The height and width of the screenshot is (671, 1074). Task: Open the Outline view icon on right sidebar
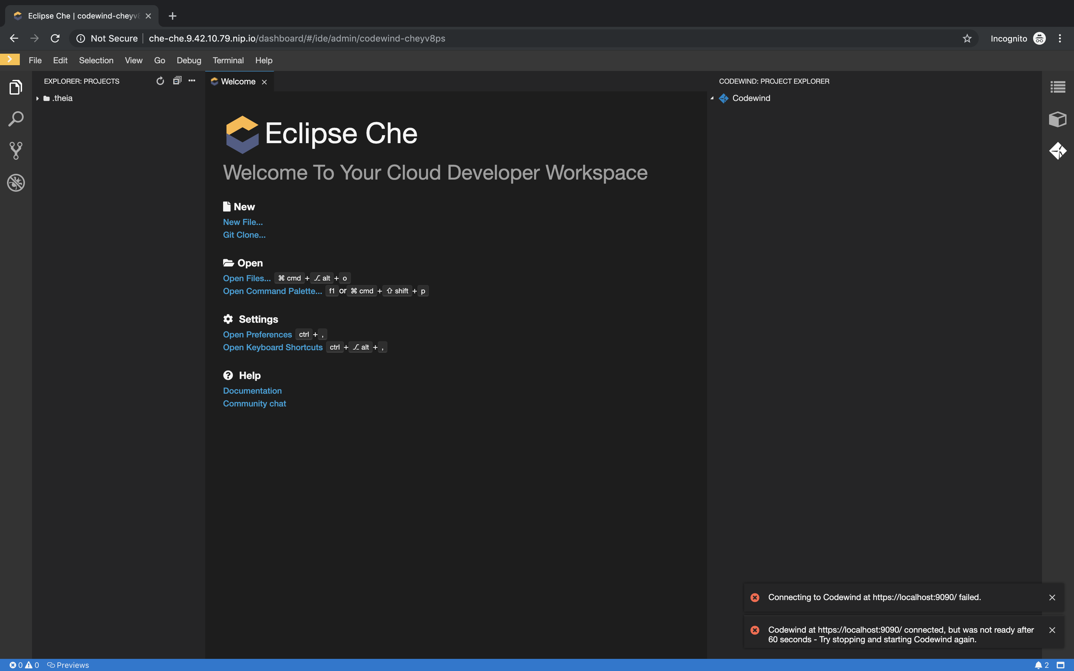(1058, 87)
